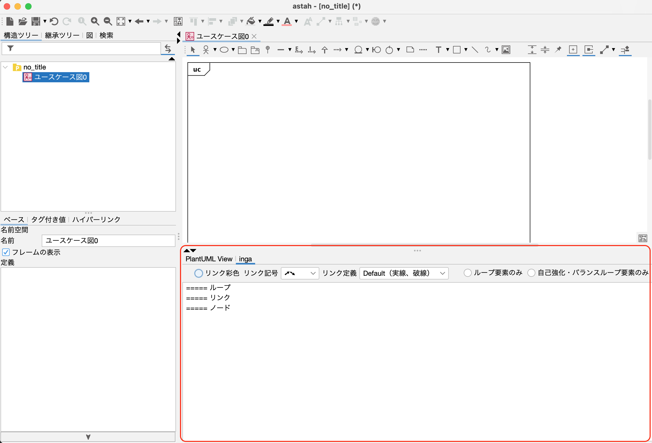Click the Save project icon
Viewport: 652px width, 443px height.
(36, 21)
